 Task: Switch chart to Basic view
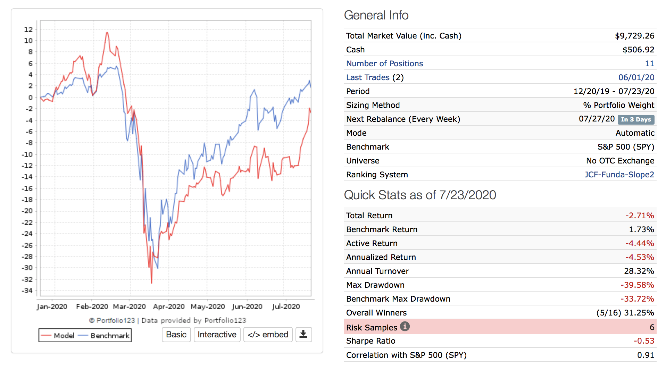[176, 335]
